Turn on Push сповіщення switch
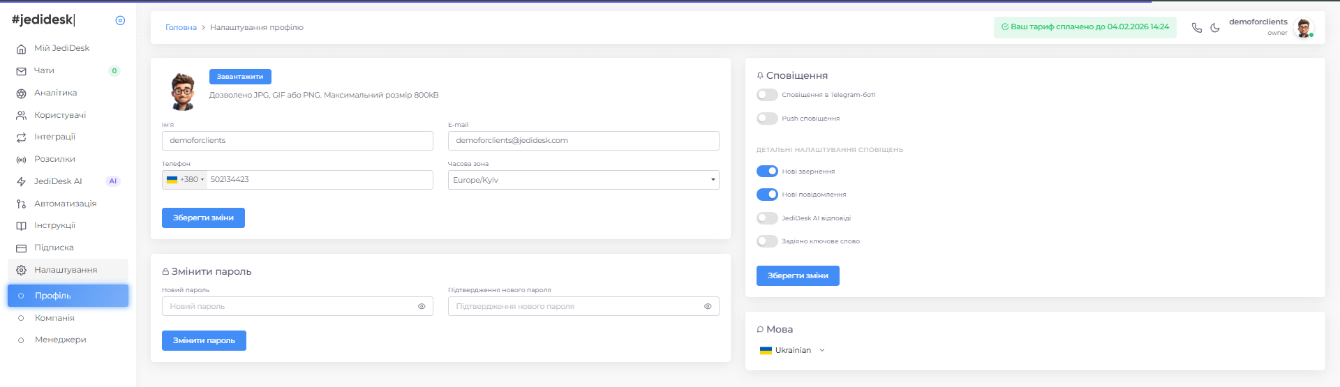 point(767,119)
